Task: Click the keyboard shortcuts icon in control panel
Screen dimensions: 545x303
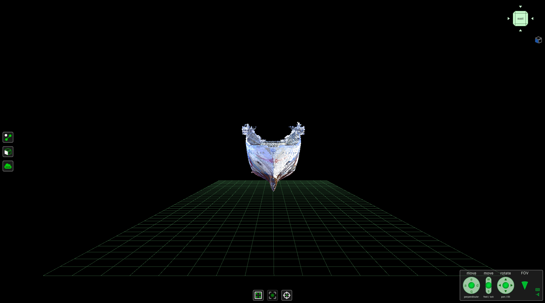Action: click(538, 290)
